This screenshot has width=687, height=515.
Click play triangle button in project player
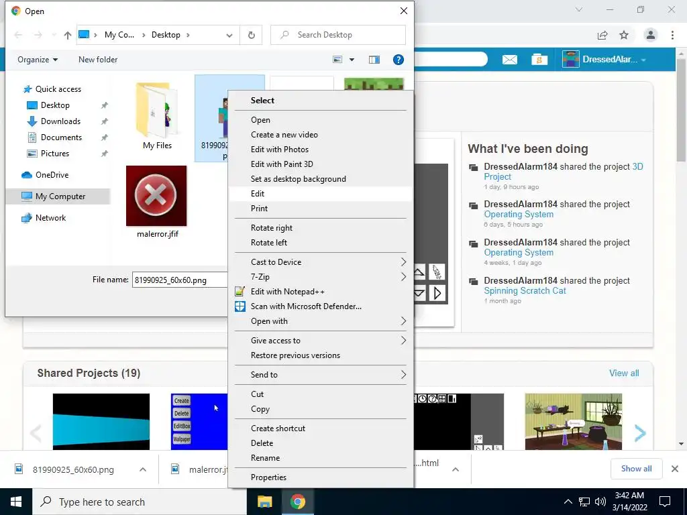pos(437,293)
